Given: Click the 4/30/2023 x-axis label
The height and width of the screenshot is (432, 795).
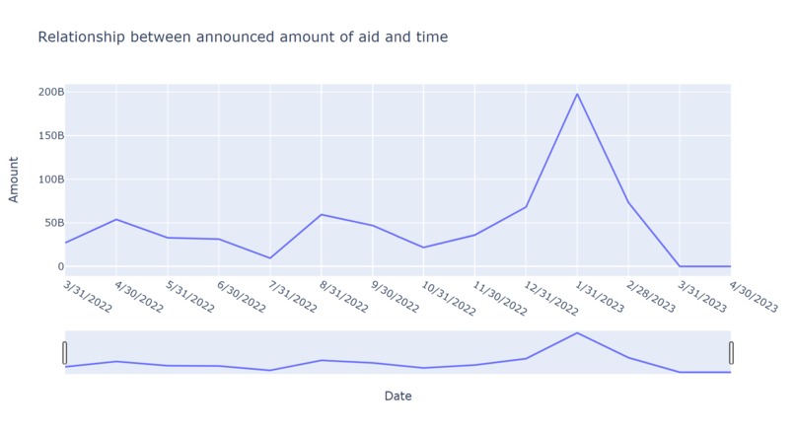Looking at the screenshot, I should [754, 297].
